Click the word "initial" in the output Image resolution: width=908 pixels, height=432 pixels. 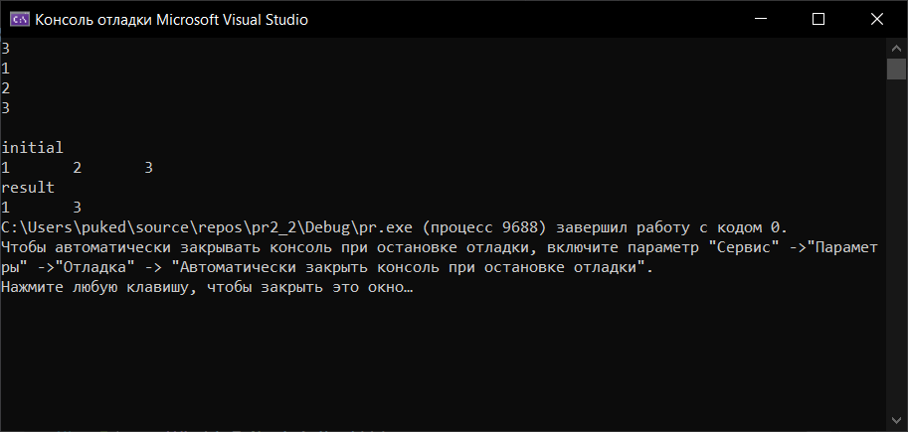[32, 148]
